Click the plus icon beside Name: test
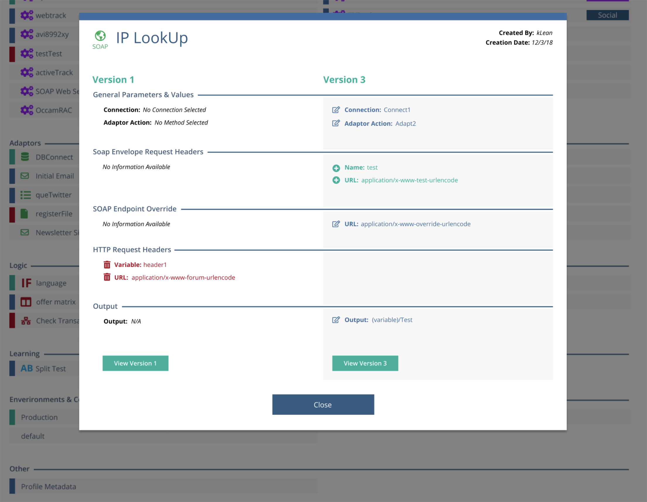Screen dimensions: 647x502 coord(336,168)
